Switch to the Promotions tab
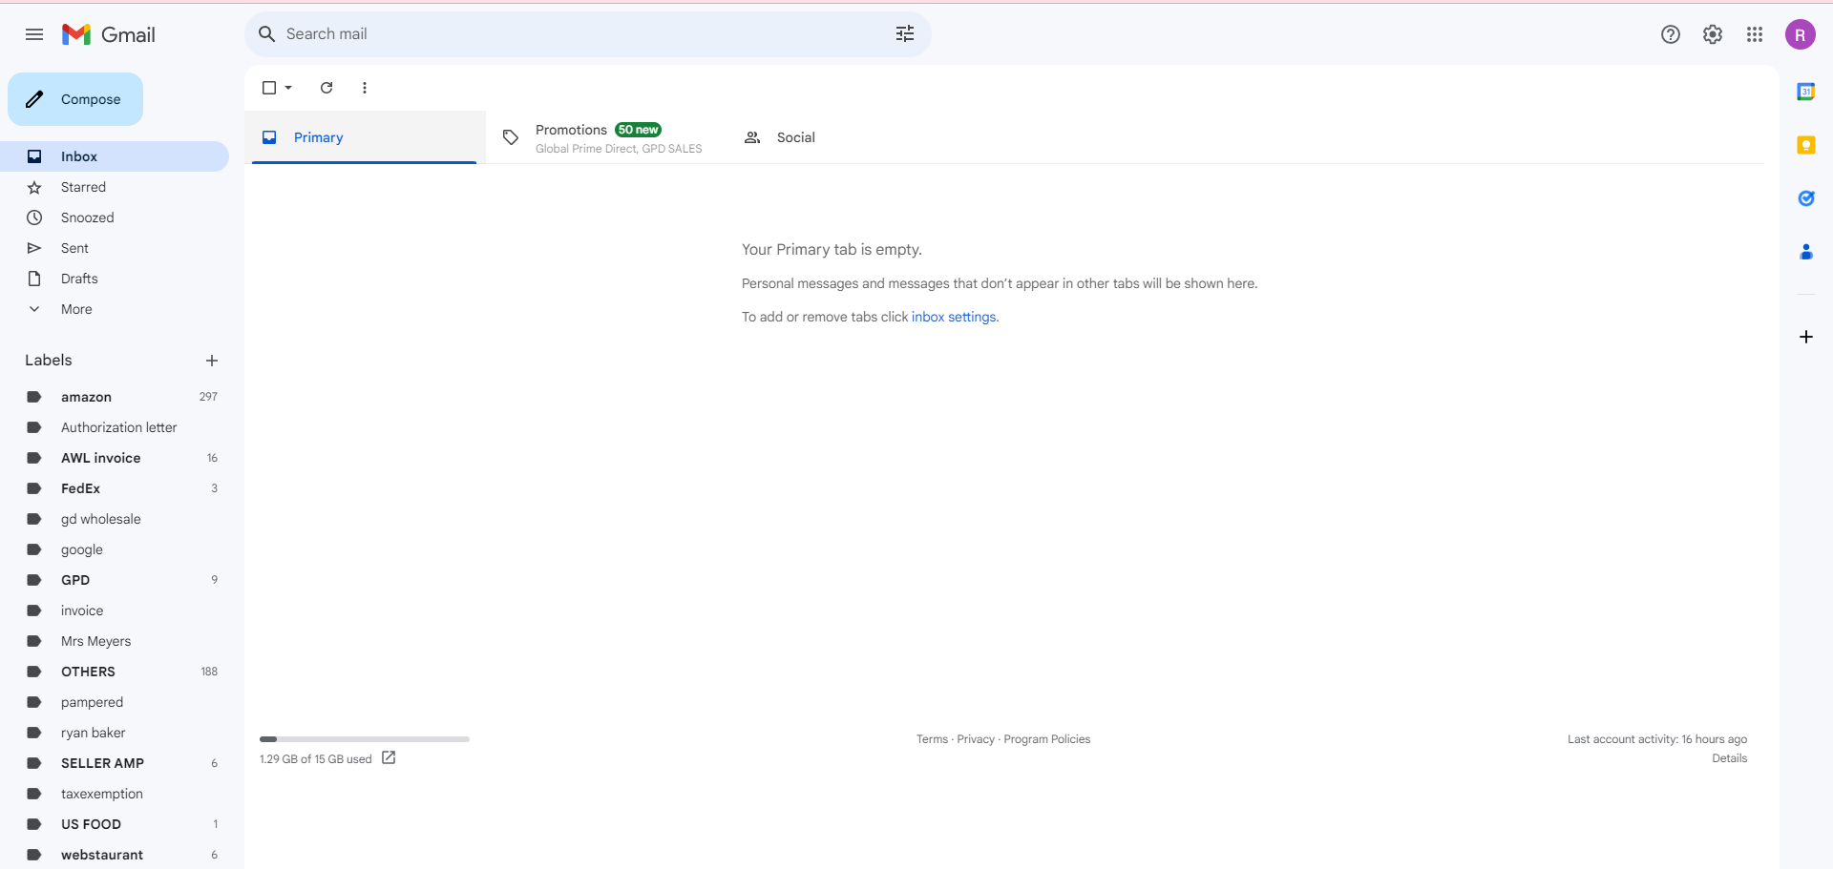 [x=605, y=137]
